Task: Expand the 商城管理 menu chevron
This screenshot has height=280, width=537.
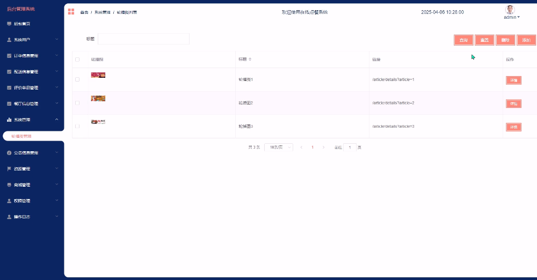Action: (x=57, y=185)
